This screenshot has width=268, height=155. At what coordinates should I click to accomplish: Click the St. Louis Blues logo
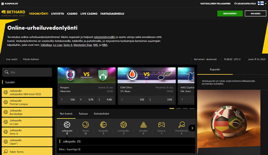click(x=165, y=76)
